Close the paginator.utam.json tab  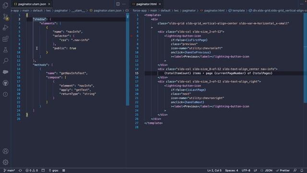pyautogui.click(x=49, y=4)
